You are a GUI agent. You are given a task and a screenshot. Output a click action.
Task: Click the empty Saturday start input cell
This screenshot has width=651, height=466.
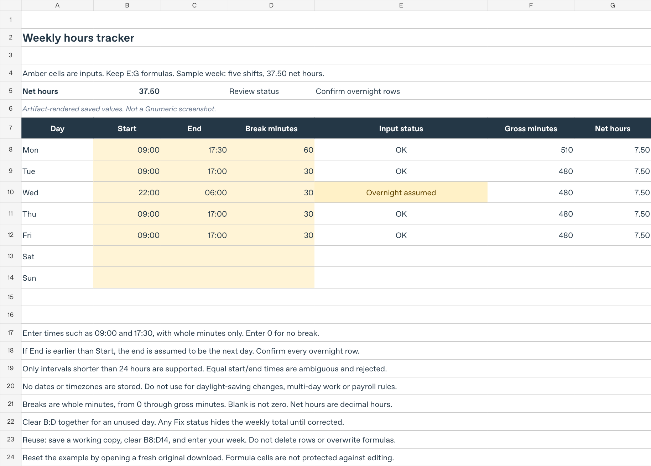coord(127,256)
